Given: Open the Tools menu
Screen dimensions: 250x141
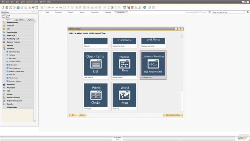Looking at the screenshot, I should point(36,2).
